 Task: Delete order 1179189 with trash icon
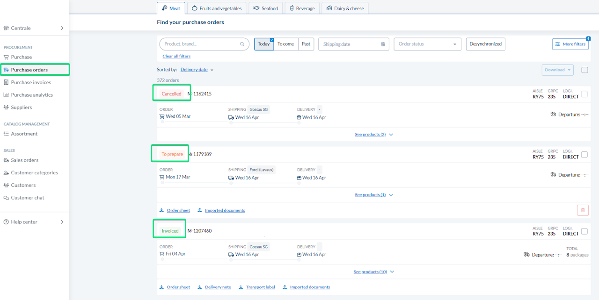pyautogui.click(x=583, y=210)
